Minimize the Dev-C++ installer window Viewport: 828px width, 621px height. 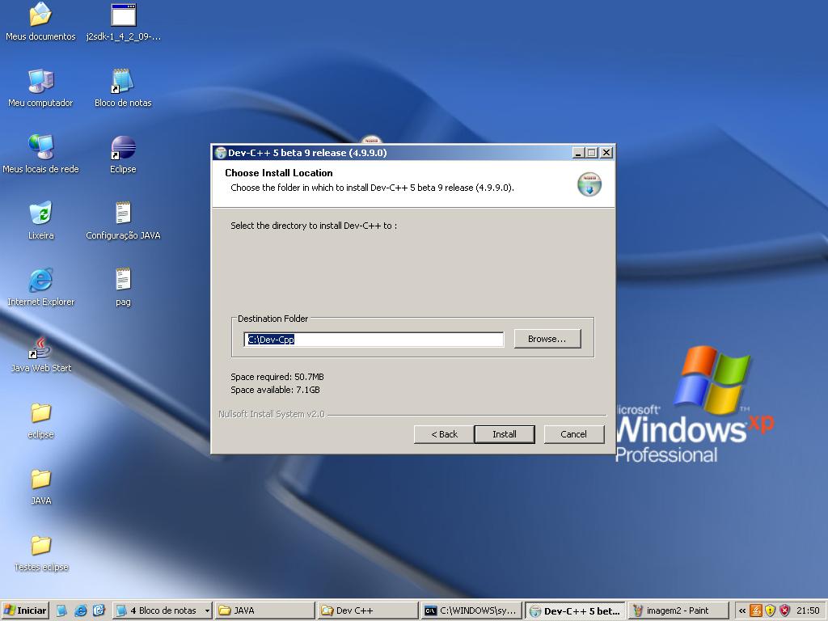[x=578, y=153]
